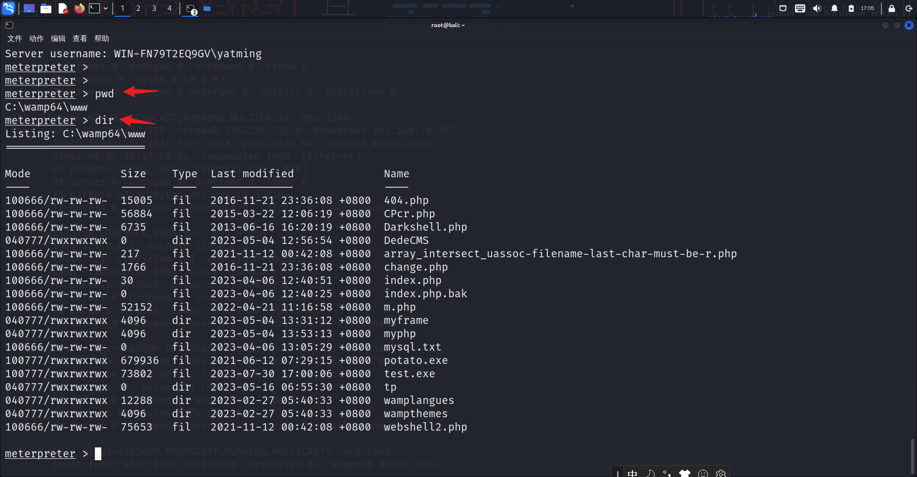Toggle full/half width using the moon icon
Viewport: 917px width, 477px height.
(x=650, y=473)
